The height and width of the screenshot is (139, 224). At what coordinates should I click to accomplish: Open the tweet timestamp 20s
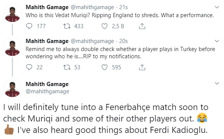click(x=123, y=41)
